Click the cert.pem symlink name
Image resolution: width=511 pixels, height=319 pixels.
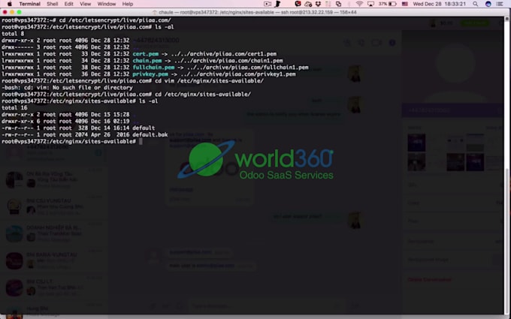[145, 54]
